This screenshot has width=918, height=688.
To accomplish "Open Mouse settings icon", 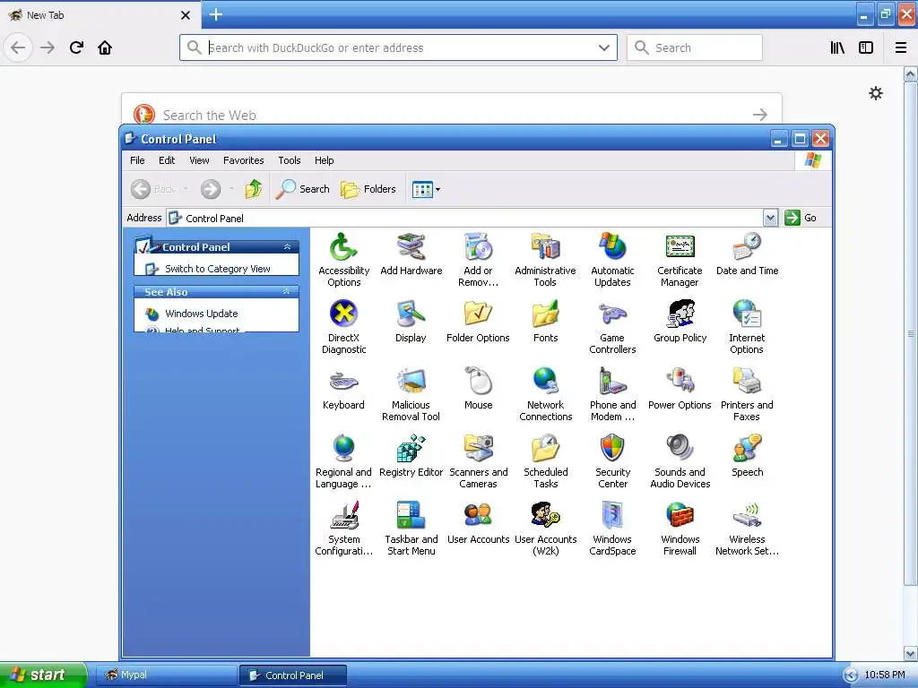I will point(479,389).
